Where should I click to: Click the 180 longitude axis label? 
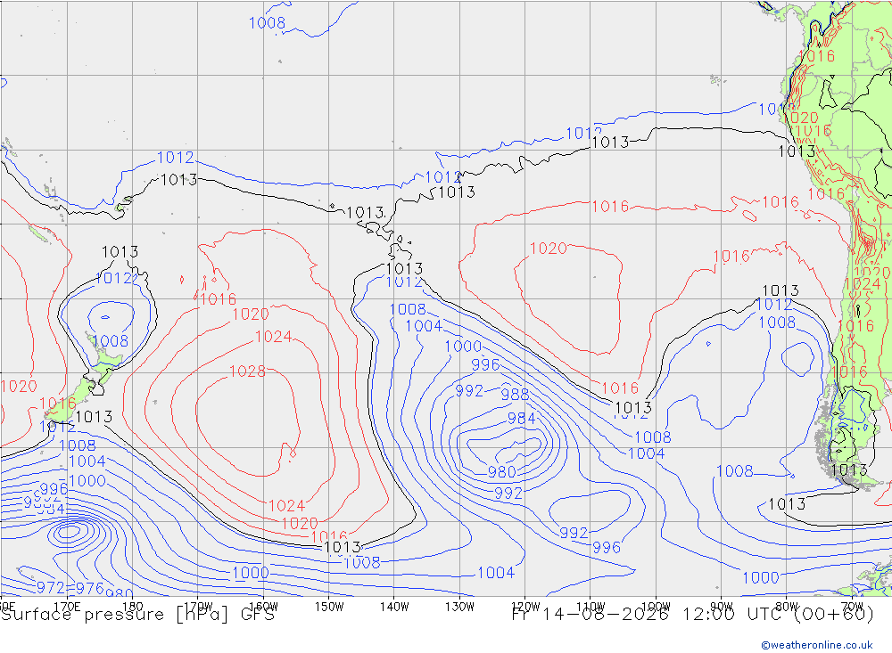[133, 607]
